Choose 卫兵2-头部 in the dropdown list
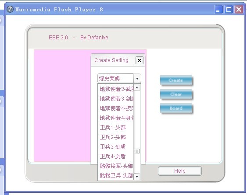Screen dimensions: 247x195 (x=116, y=137)
